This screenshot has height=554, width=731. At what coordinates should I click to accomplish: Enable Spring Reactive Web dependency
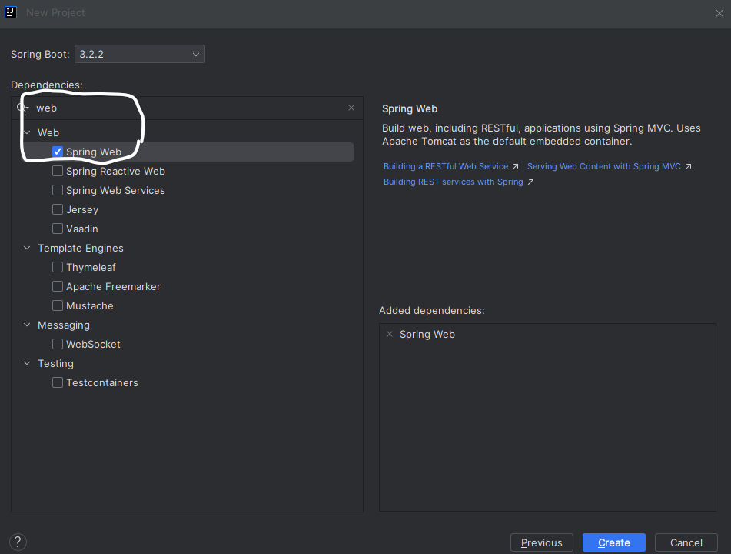[x=58, y=171]
